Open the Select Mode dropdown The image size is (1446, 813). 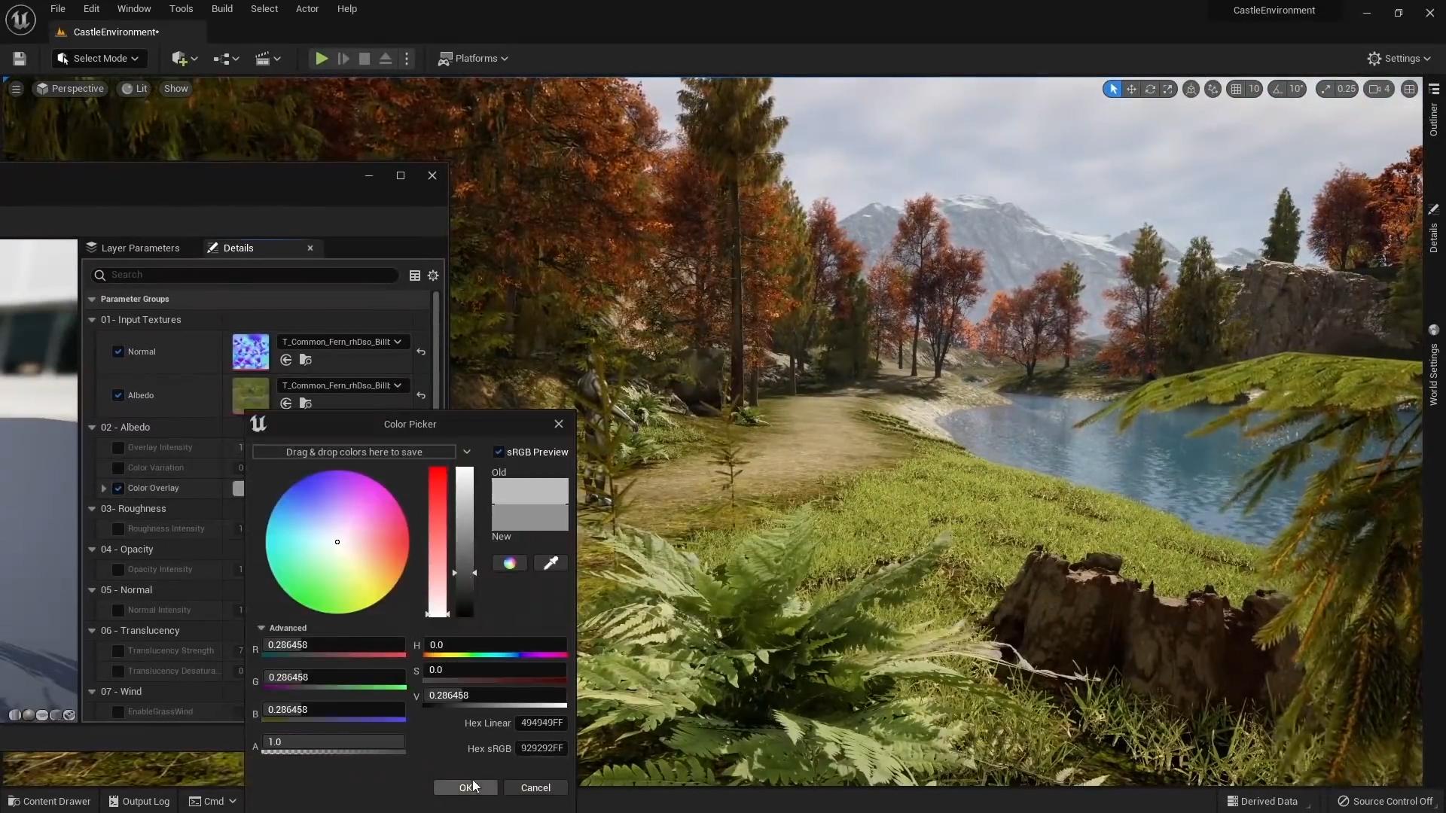[x=99, y=59]
